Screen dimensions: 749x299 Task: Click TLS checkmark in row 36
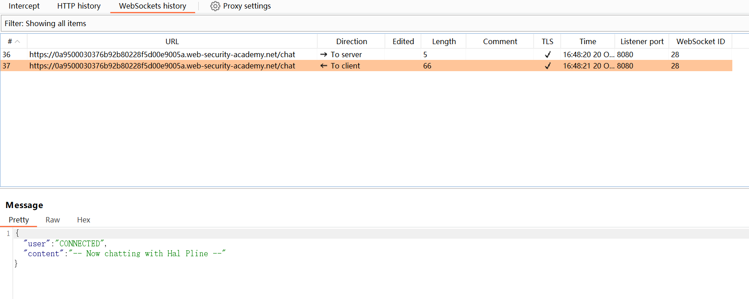[x=548, y=54]
